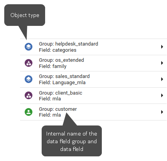Image resolution: width=167 pixels, height=161 pixels.
Task: Select the Group: helpdesk_standard text
Action: (x=69, y=44)
